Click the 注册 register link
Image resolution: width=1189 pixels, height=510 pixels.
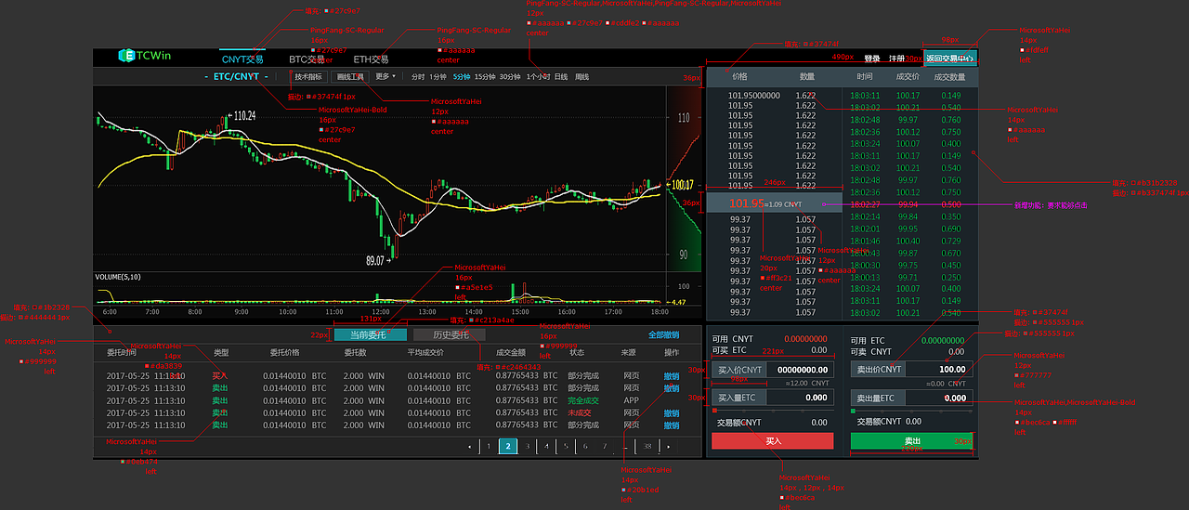tap(896, 58)
